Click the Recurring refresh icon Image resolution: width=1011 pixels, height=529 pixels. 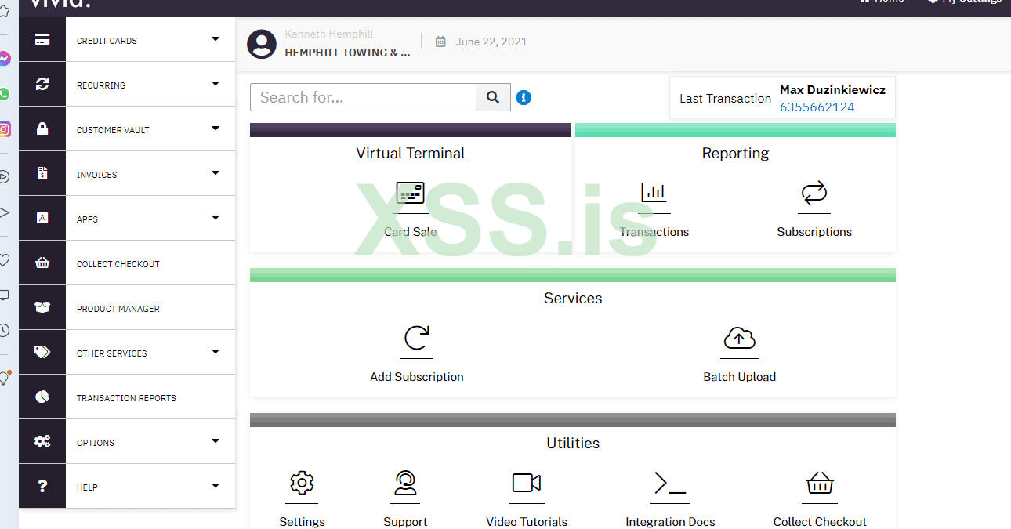(42, 85)
